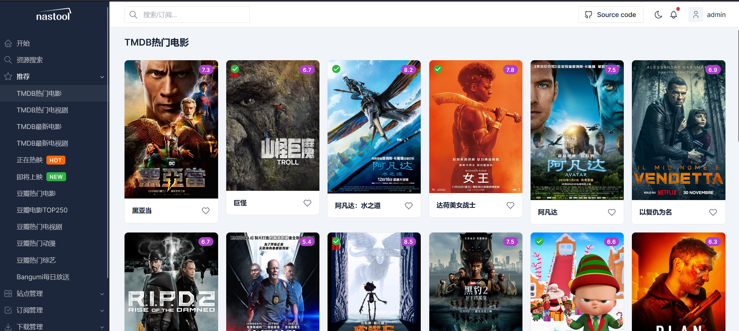Click the search icon beside 资源搜索
The width and height of the screenshot is (739, 331).
coord(8,60)
